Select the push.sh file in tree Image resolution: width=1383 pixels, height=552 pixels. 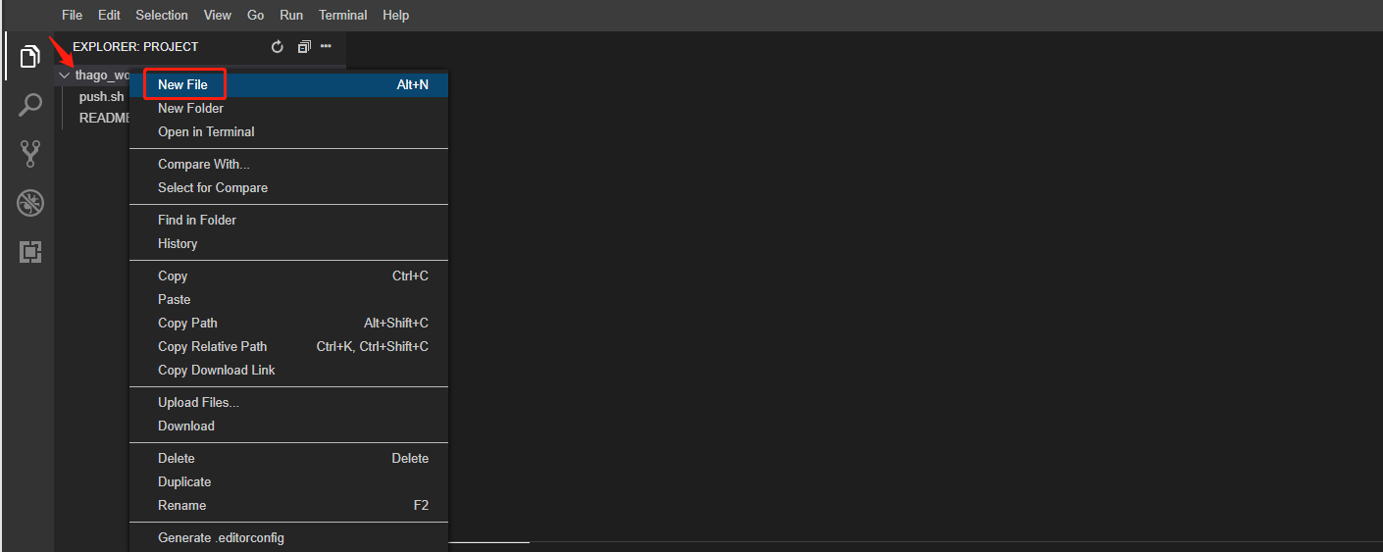tap(101, 97)
